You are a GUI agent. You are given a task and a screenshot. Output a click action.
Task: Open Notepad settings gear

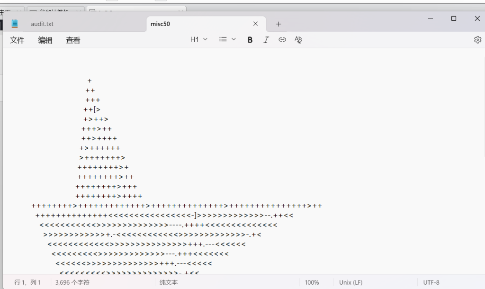477,40
